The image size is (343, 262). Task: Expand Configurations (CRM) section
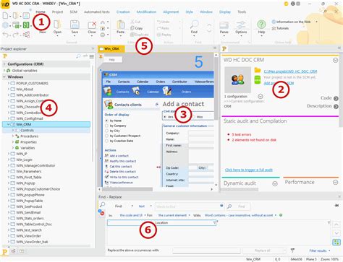pos(4,64)
